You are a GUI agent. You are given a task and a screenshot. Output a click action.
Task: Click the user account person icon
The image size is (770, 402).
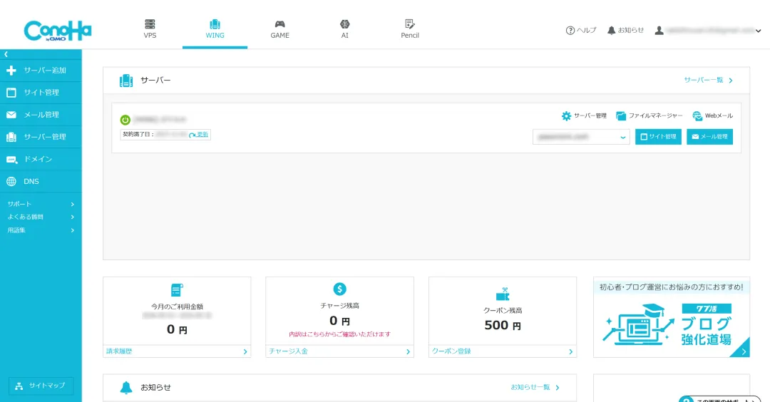pyautogui.click(x=659, y=31)
